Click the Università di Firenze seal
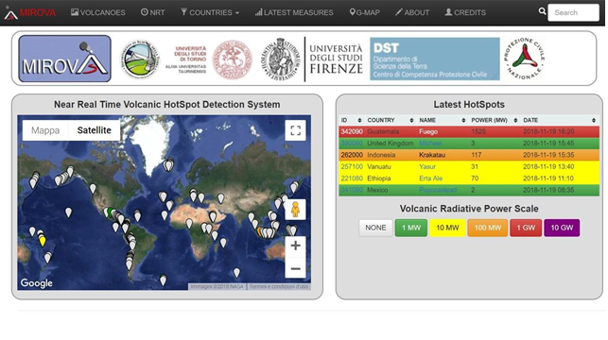Screen dimensions: 608x340 click(281, 59)
